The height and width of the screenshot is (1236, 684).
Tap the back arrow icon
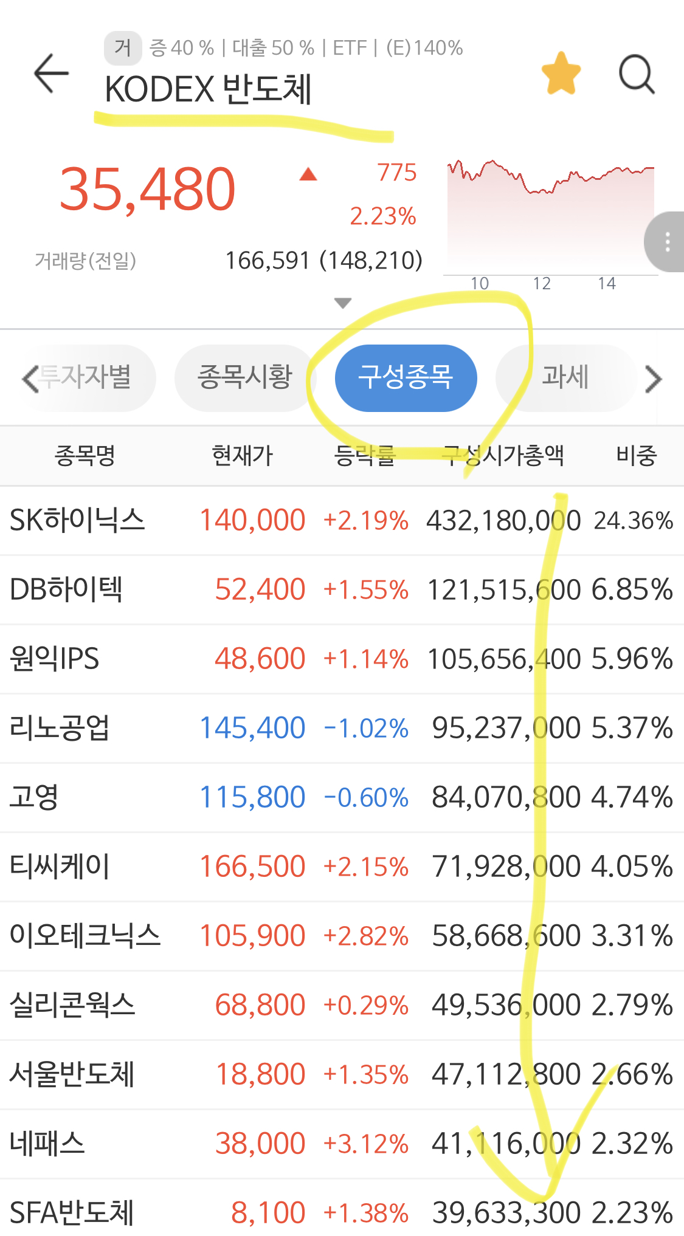[51, 74]
